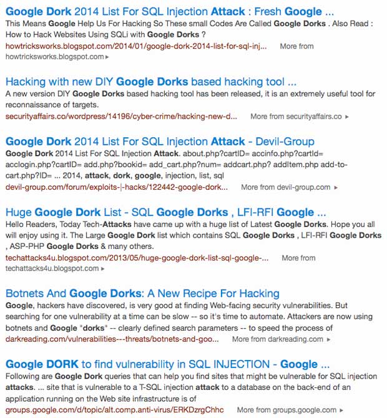Expand arrow after techattacks4u.blogspot.com
Viewport: 387px width, 418px height.
(103, 269)
